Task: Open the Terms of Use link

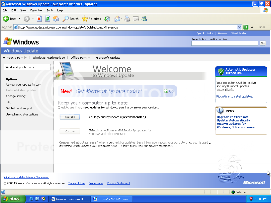Action: click(76, 183)
